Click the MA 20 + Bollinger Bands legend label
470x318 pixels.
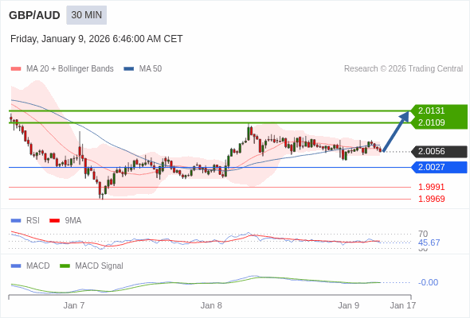(x=70, y=69)
